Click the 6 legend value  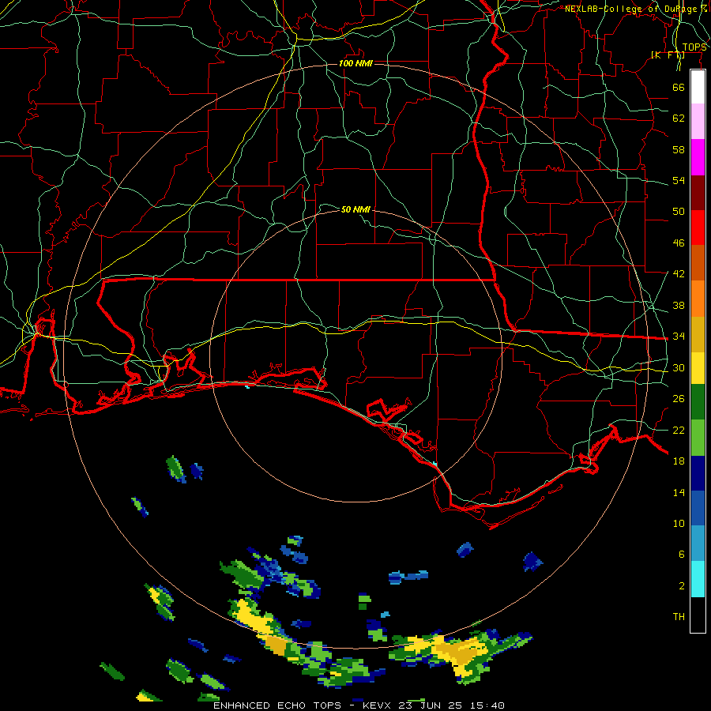coord(682,554)
